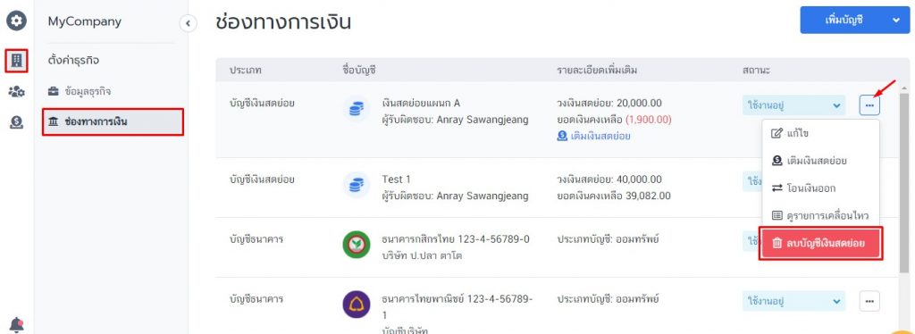Click coin icon of เงินสดย่อยแผนก A

(x=356, y=109)
